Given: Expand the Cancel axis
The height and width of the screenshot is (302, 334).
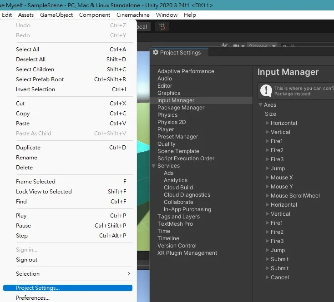Looking at the screenshot, I should [267, 277].
